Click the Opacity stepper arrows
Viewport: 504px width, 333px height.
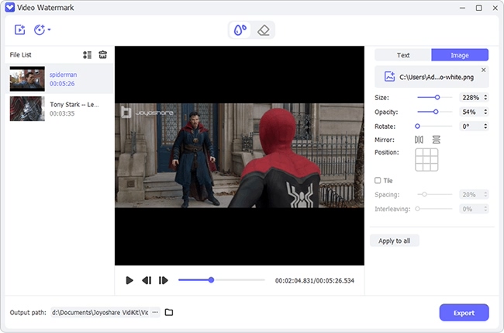[485, 112]
